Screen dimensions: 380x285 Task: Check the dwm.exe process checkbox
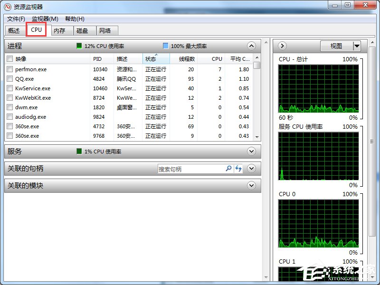pos(10,107)
